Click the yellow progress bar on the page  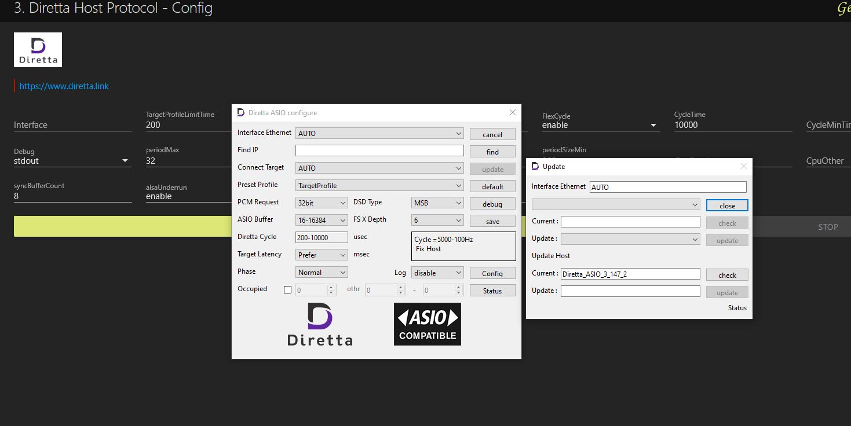click(123, 226)
